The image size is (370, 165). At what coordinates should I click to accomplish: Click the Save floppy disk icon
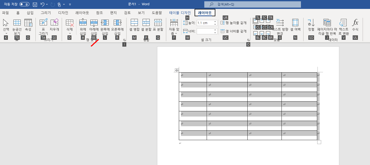tap(35, 4)
